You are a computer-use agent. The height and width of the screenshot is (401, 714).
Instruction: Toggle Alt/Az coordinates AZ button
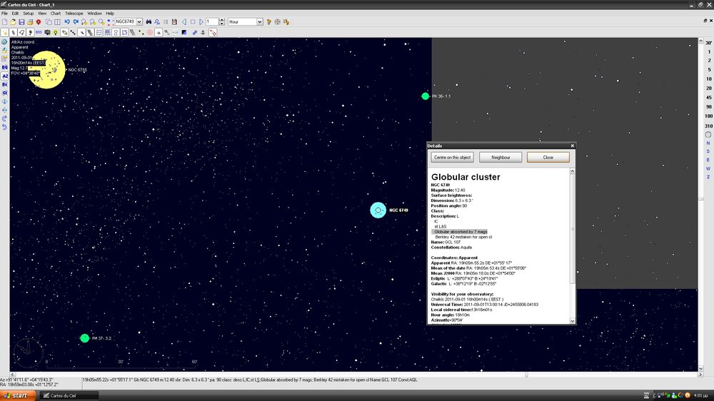pos(5,76)
